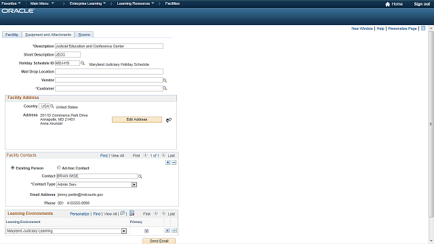Click the Send Email button
The image size is (434, 244).
159,241
